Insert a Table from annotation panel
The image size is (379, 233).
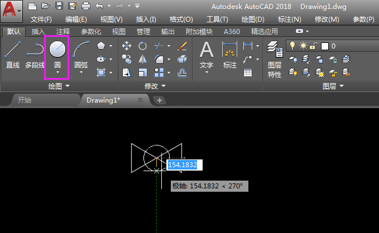pos(248,72)
